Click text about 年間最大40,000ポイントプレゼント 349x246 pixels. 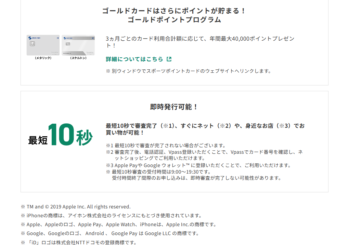[200, 42]
